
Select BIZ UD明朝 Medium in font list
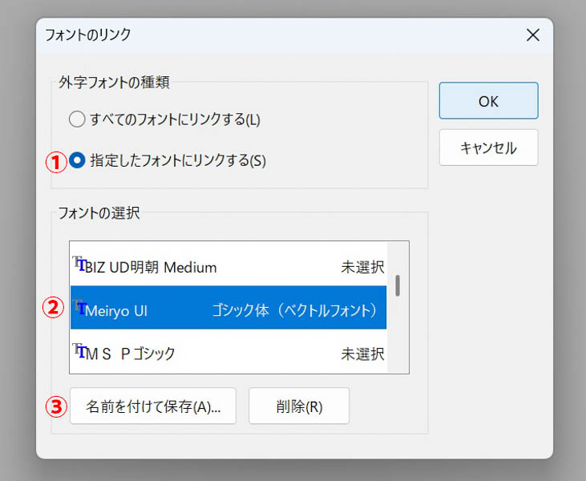(228, 266)
